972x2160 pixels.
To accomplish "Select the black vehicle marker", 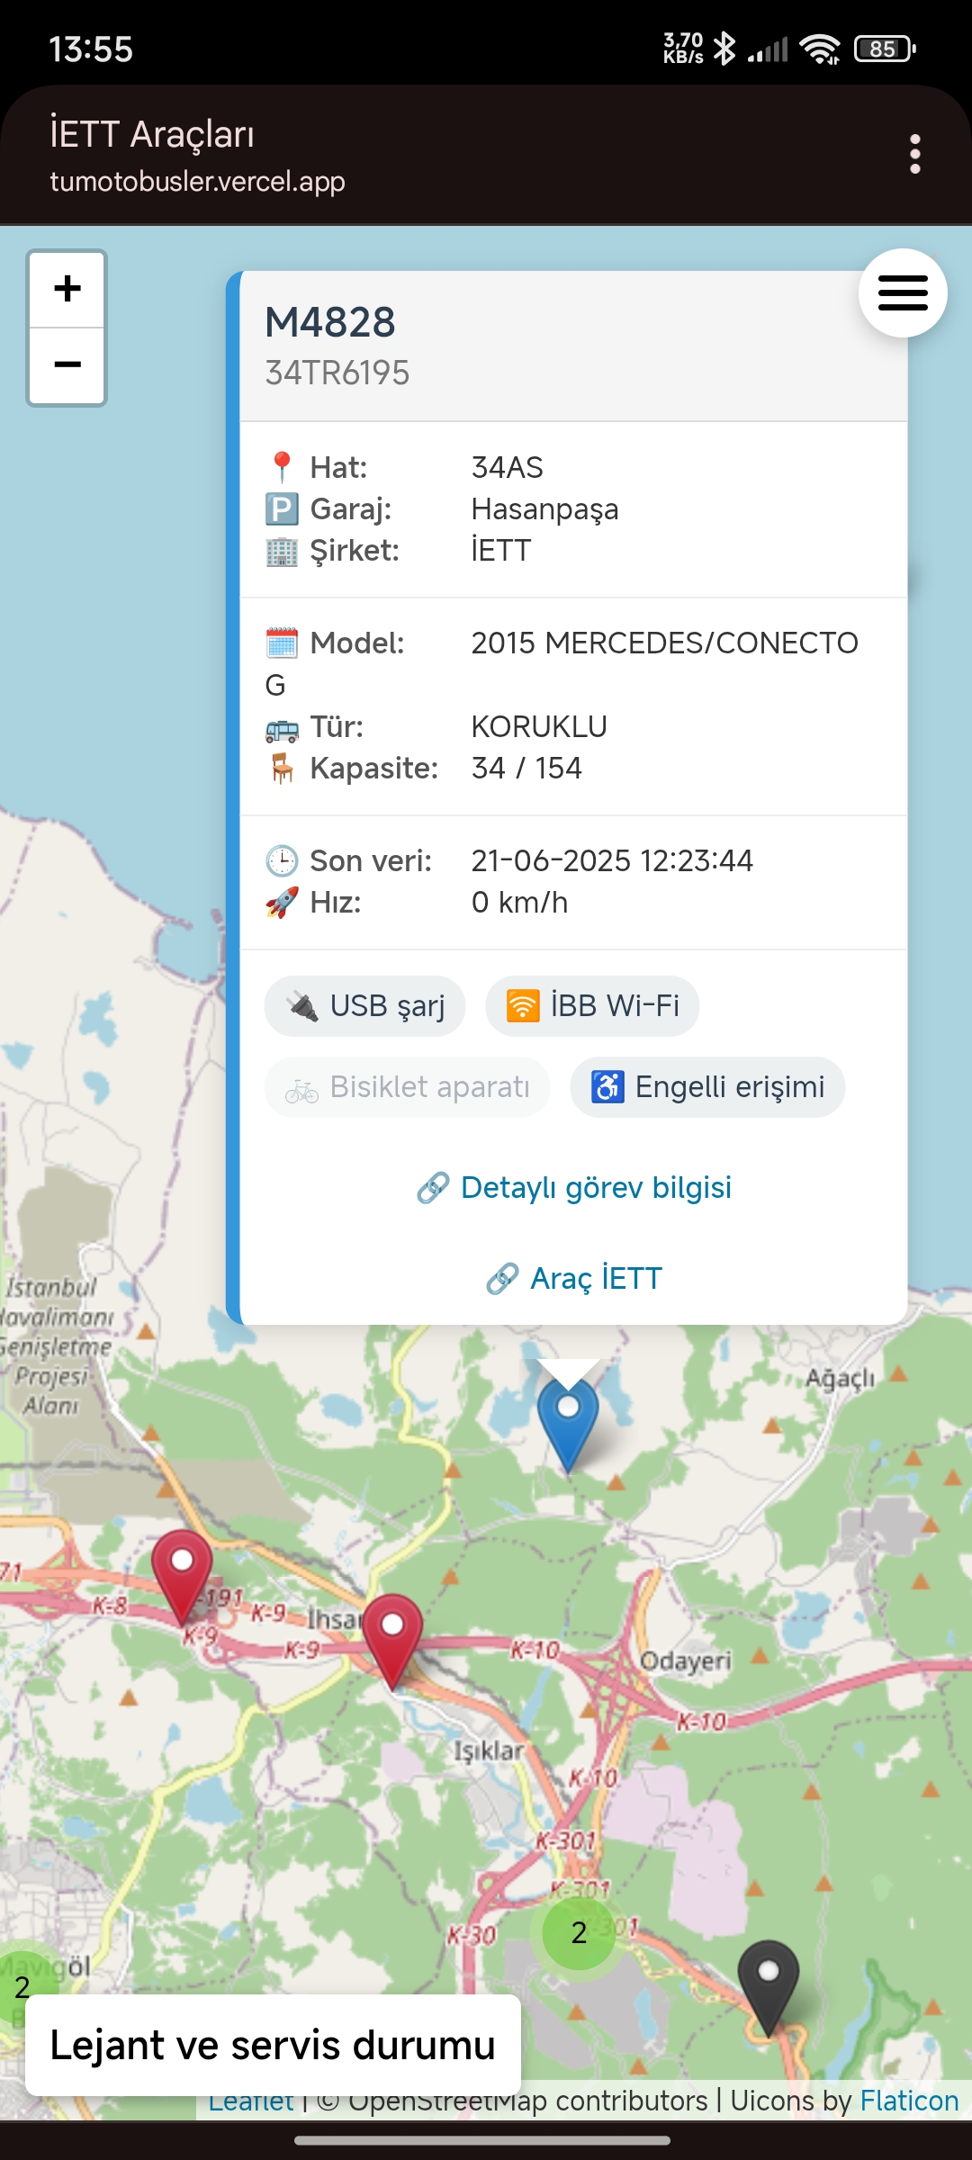I will point(768,1987).
